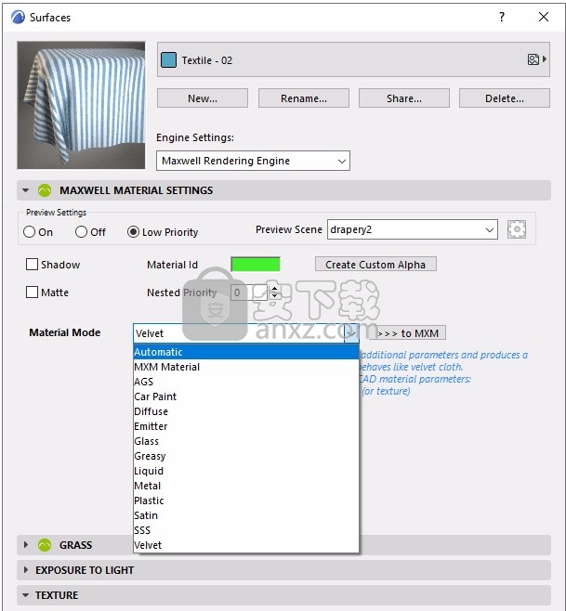Select the On preview radio button
The width and height of the screenshot is (566, 611).
(29, 232)
